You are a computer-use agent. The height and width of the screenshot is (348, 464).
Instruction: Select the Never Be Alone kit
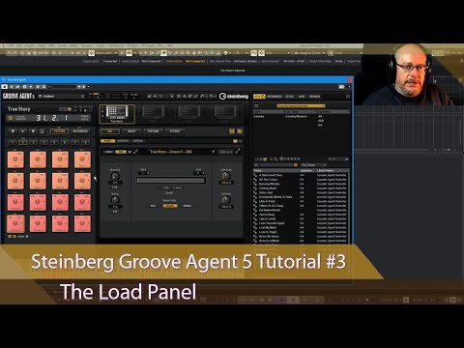pos(269,236)
